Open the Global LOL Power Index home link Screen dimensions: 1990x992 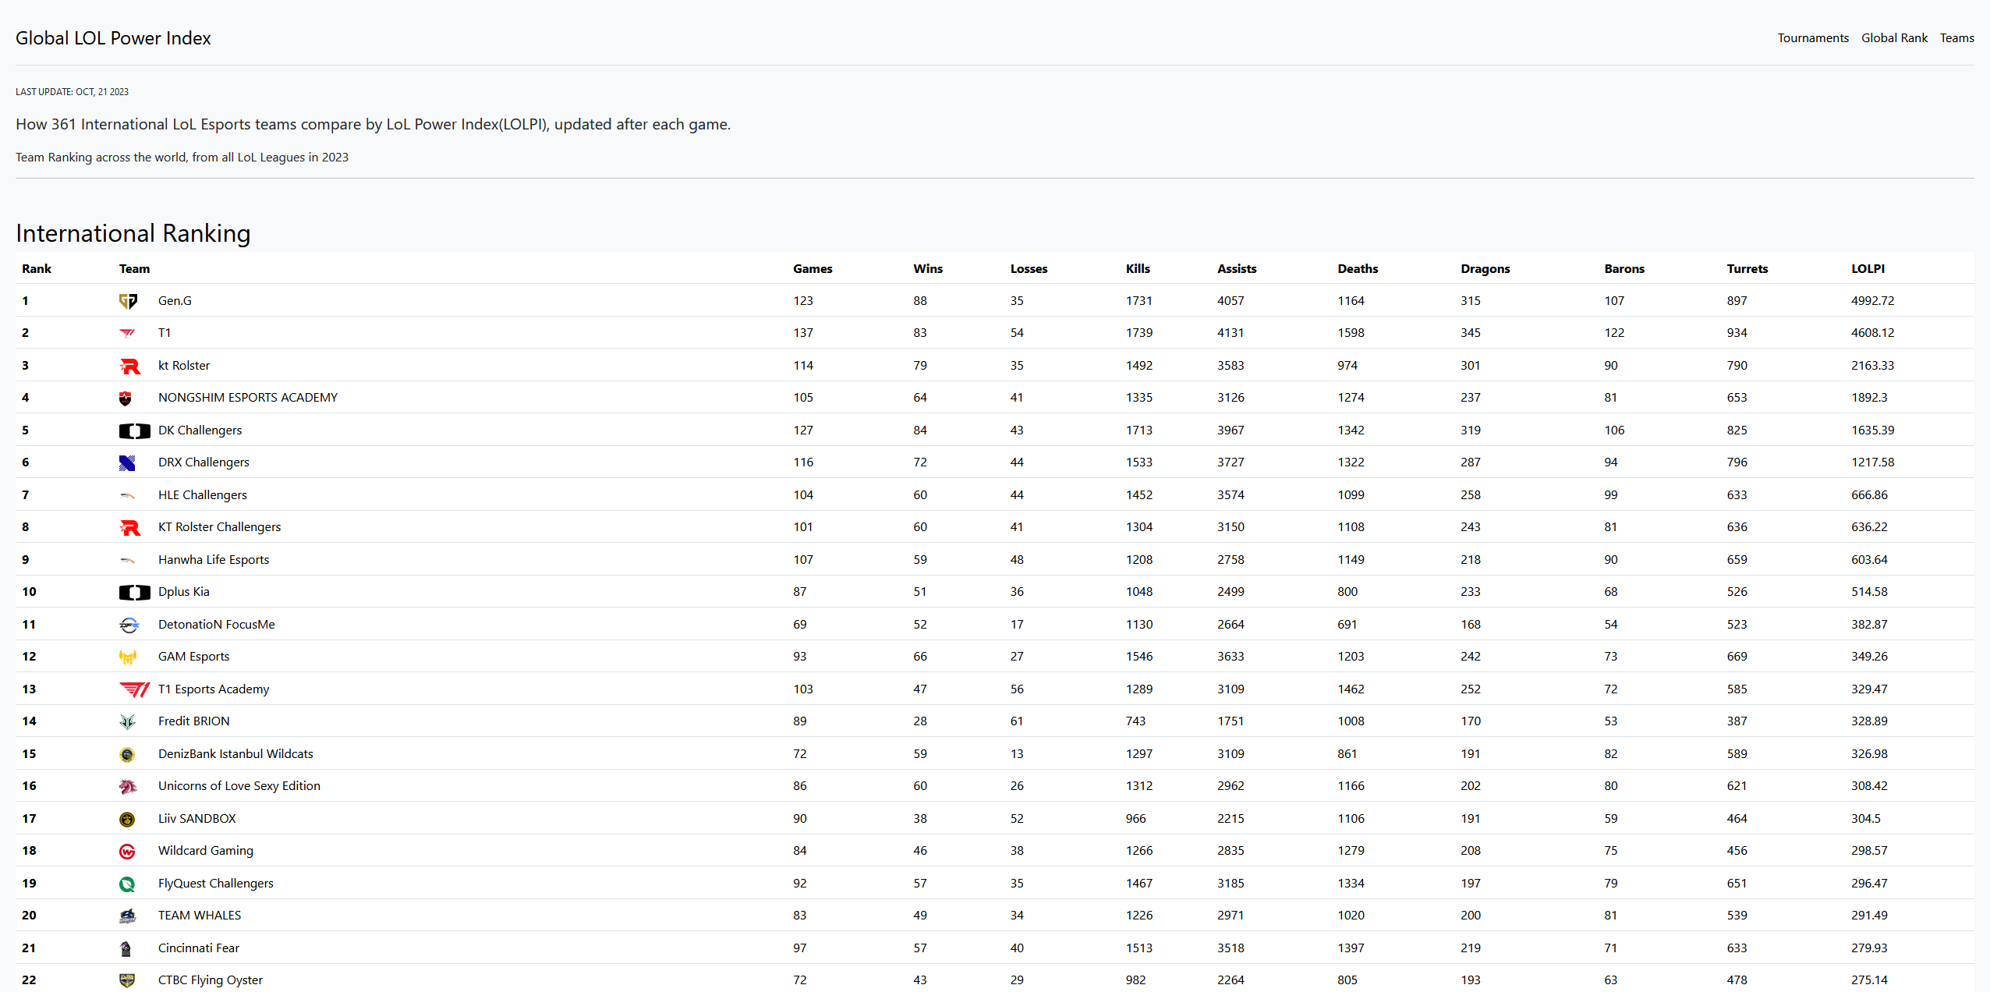pyautogui.click(x=113, y=38)
